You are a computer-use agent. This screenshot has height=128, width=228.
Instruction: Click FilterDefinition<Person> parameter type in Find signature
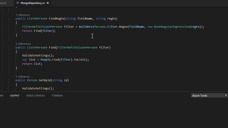[77, 47]
